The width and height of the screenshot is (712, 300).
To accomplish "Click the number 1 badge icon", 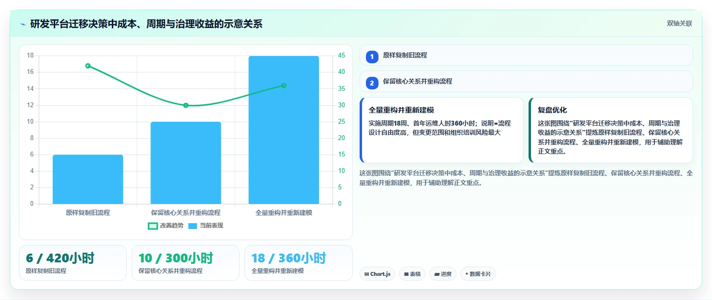I will 372,57.
